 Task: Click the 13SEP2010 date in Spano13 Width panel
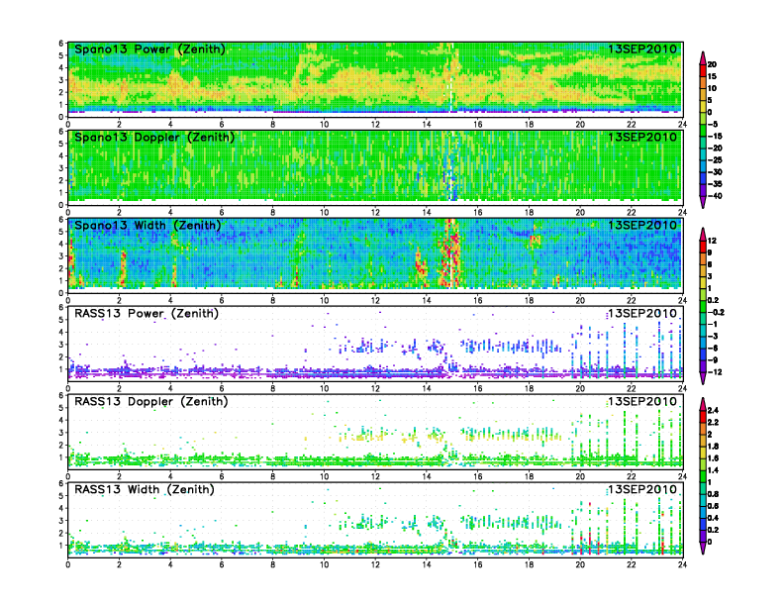point(642,225)
